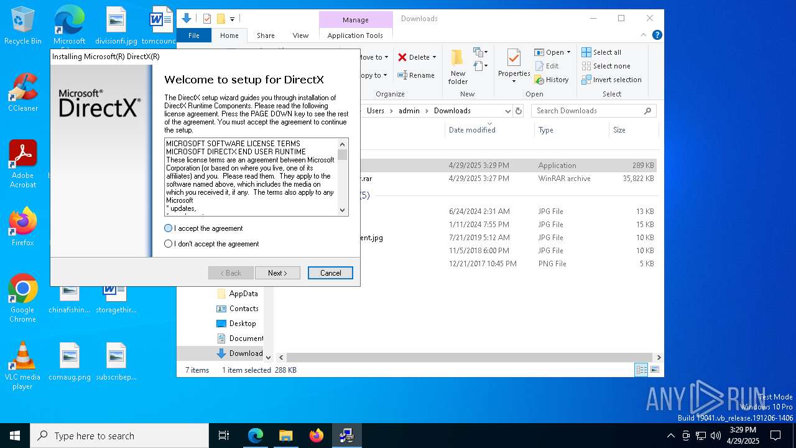The height and width of the screenshot is (448, 796).
Task: Open Google Chrome desktop shortcut
Action: [x=23, y=299]
